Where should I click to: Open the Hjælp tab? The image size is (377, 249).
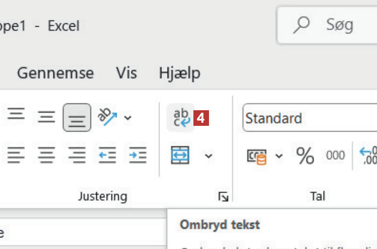click(180, 73)
